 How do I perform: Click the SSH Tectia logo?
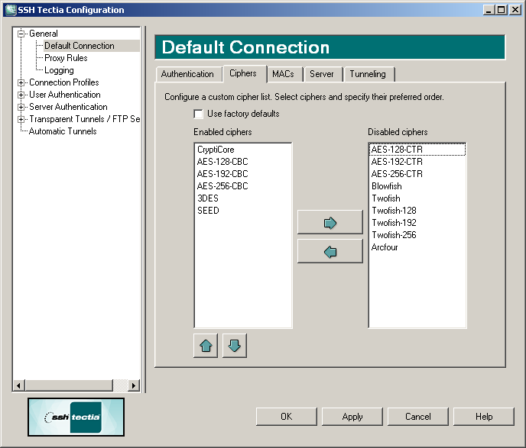(76, 417)
